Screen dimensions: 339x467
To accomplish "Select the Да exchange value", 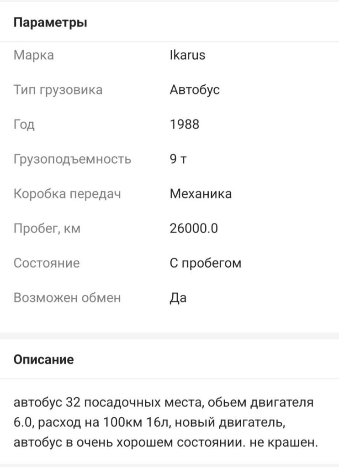I will [178, 298].
